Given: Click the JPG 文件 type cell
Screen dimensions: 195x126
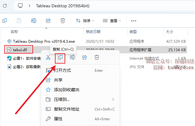Looking at the screenshot, I should 137,67.
